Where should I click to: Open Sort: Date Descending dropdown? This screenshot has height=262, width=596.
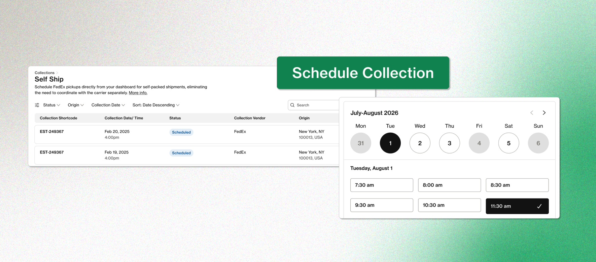[156, 105]
